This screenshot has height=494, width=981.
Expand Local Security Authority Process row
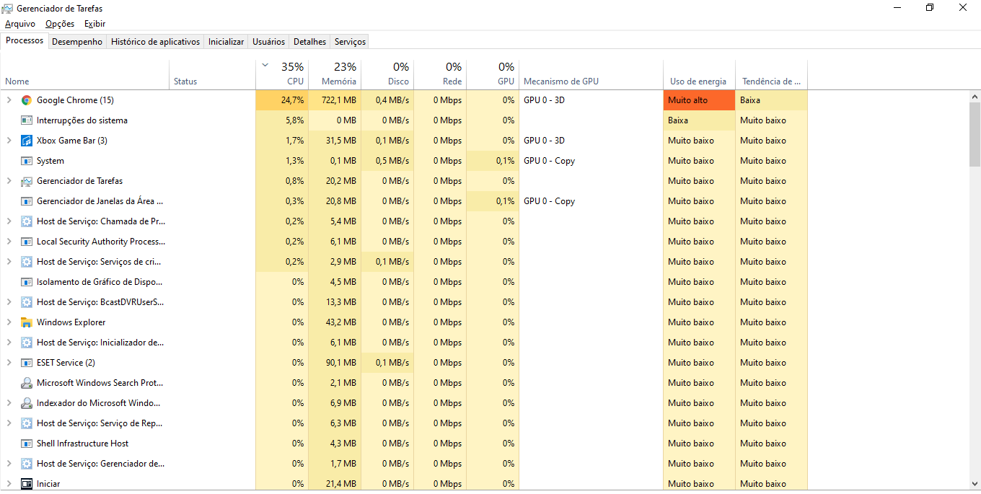click(x=9, y=242)
